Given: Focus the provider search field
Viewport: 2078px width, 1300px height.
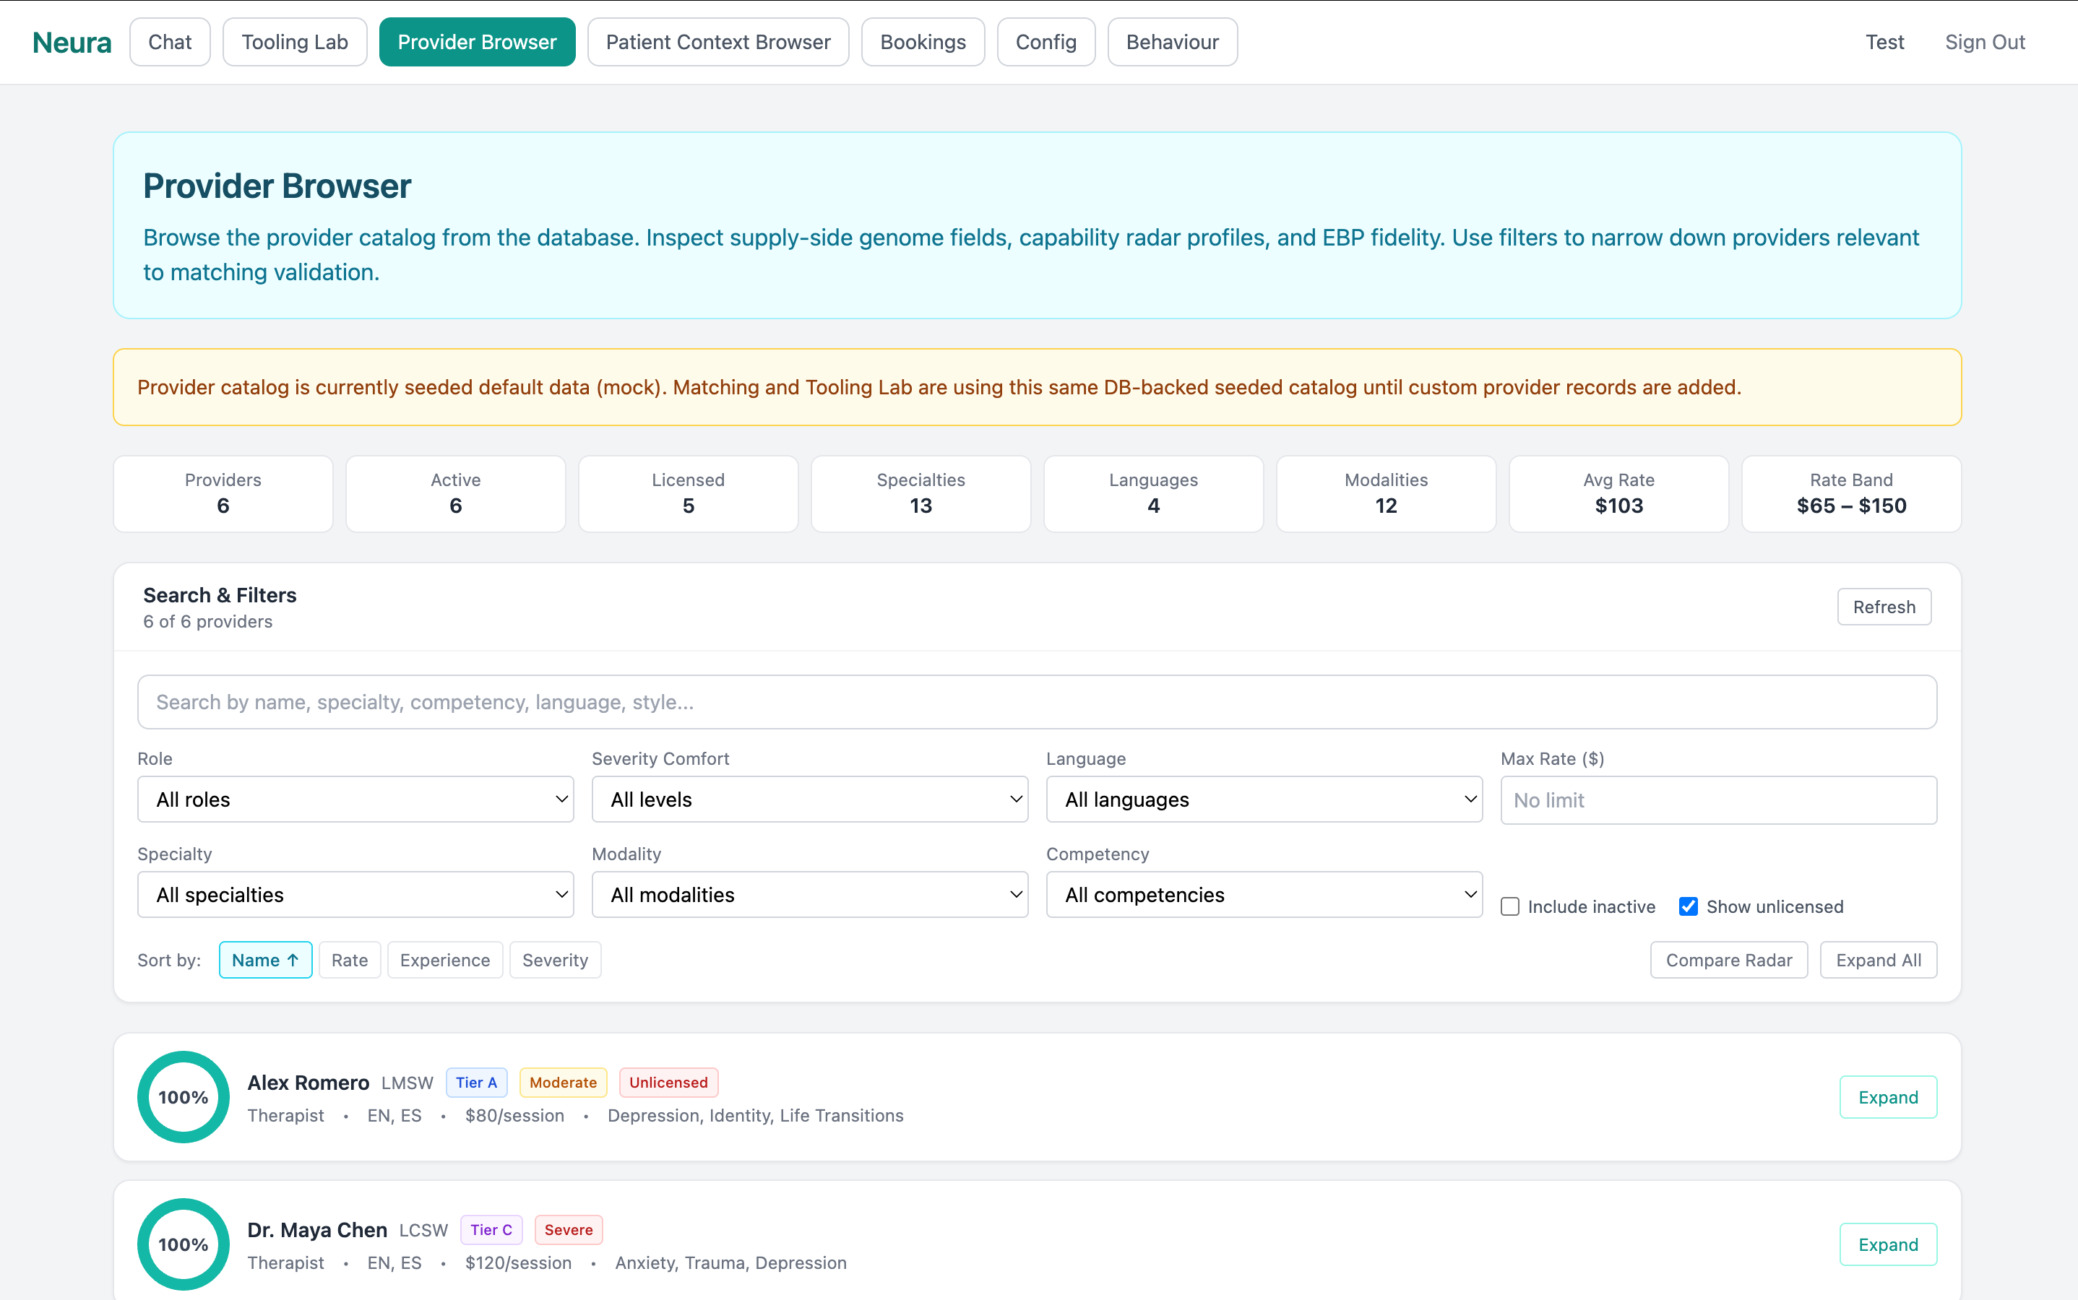Looking at the screenshot, I should coord(1038,701).
